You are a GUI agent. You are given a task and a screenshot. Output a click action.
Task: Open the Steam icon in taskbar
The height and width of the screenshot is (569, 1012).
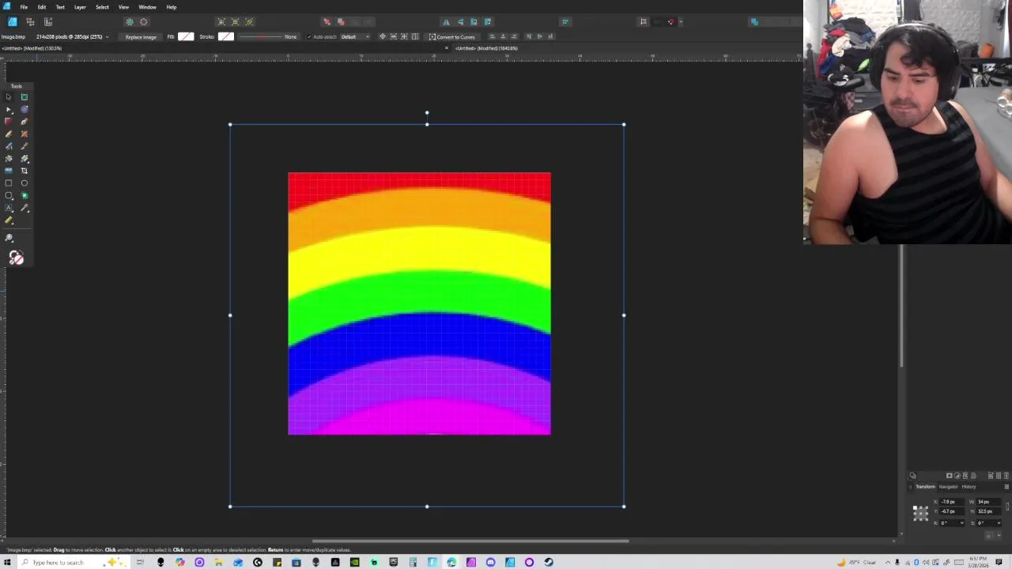[x=549, y=562]
